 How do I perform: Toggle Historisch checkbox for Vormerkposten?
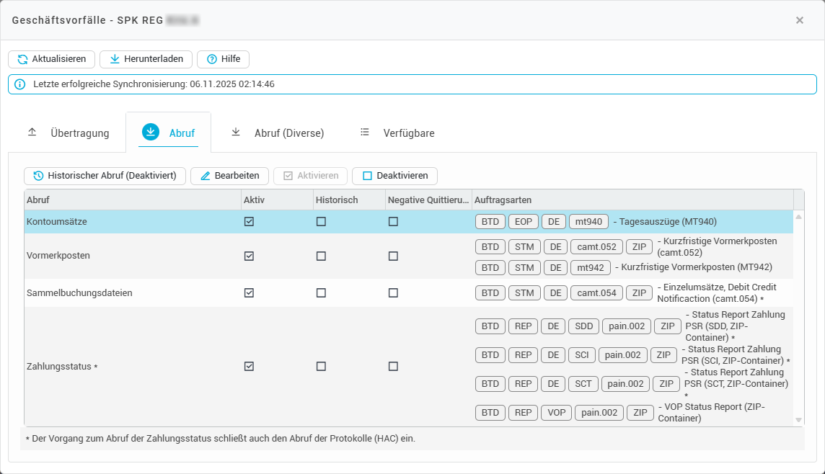pyautogui.click(x=321, y=256)
